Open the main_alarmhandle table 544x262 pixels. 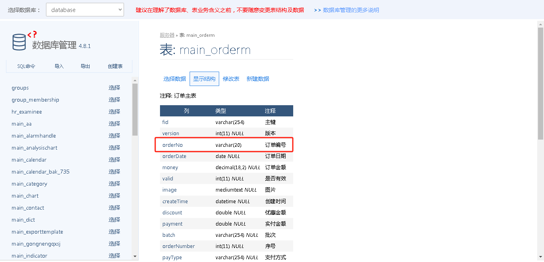click(34, 136)
